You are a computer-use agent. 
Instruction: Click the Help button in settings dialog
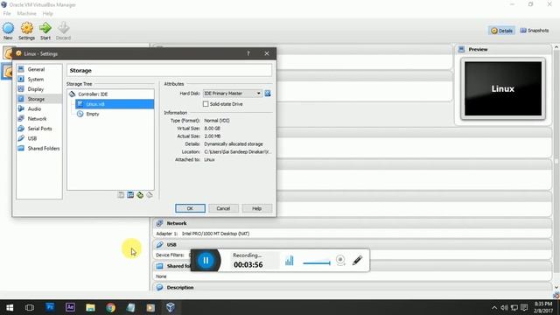[x=256, y=208]
